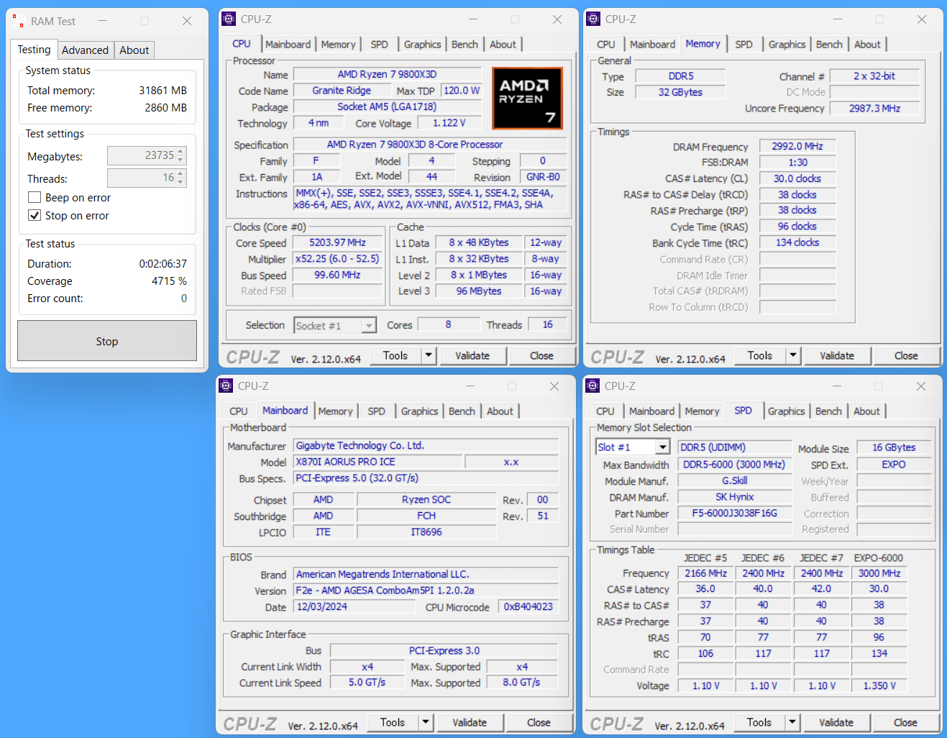Open the Mainboard tab in the CPU tab window
This screenshot has width=947, height=738.
coord(288,45)
